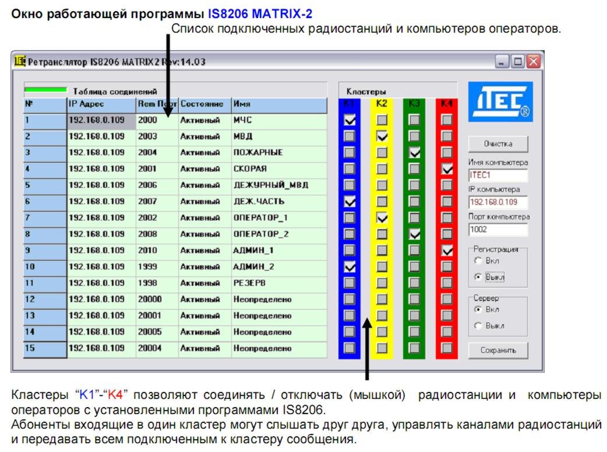Image resolution: width=607 pixels, height=452 pixels.
Task: Select the ОПЕРАТОР_1 name cell
Action: 278,218
